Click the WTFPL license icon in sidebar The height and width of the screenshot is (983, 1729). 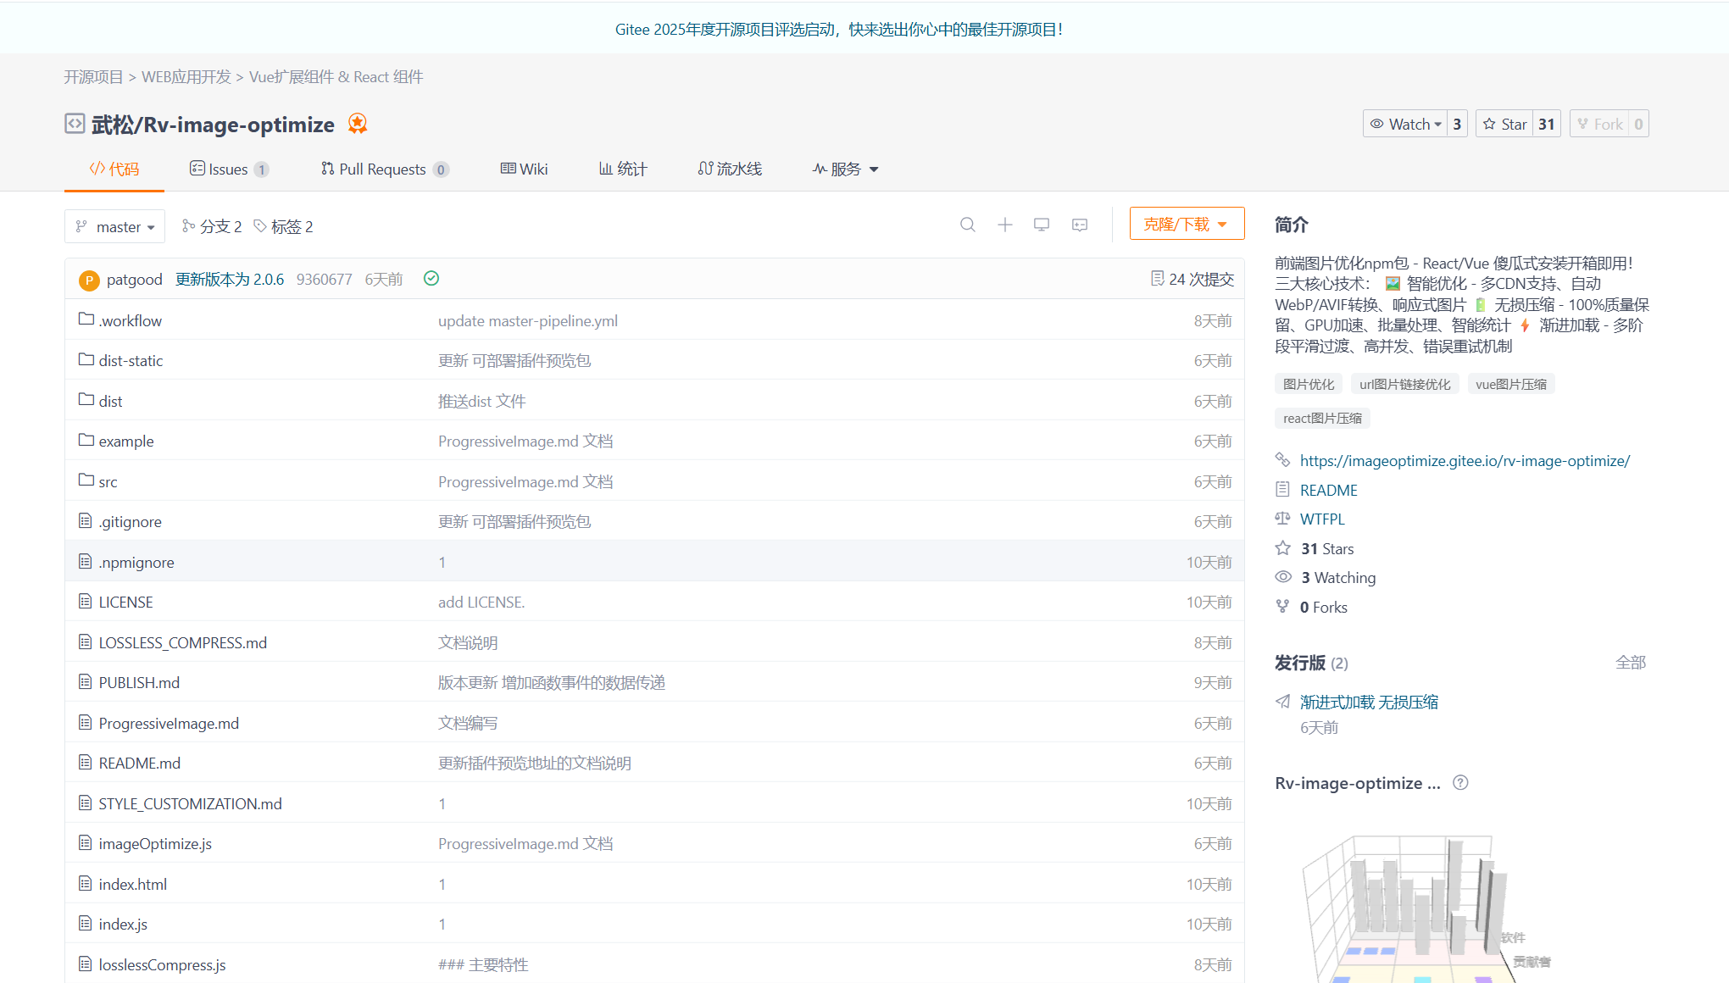tap(1282, 519)
